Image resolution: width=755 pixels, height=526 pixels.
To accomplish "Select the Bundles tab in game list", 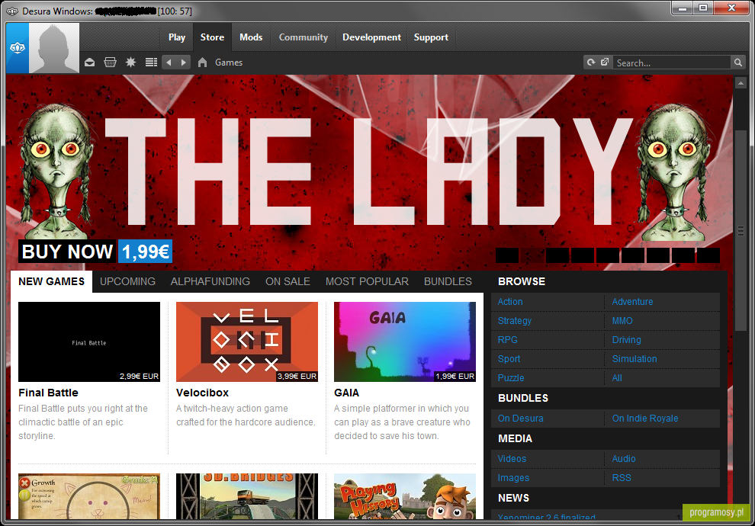I will click(448, 281).
